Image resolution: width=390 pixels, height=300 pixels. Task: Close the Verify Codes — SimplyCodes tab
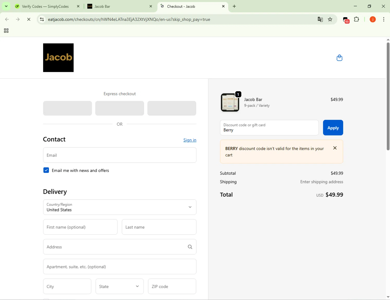[x=78, y=6]
